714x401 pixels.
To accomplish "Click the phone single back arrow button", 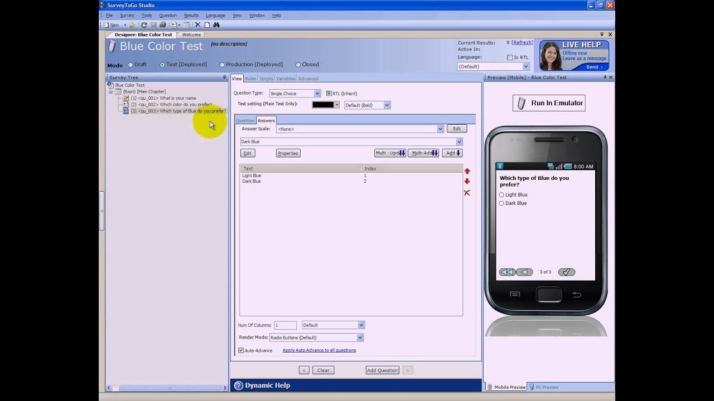I will click(x=524, y=272).
